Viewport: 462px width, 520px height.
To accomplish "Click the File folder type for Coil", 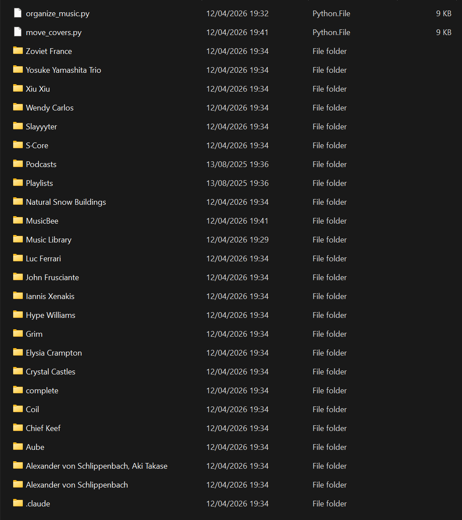I will (x=330, y=410).
